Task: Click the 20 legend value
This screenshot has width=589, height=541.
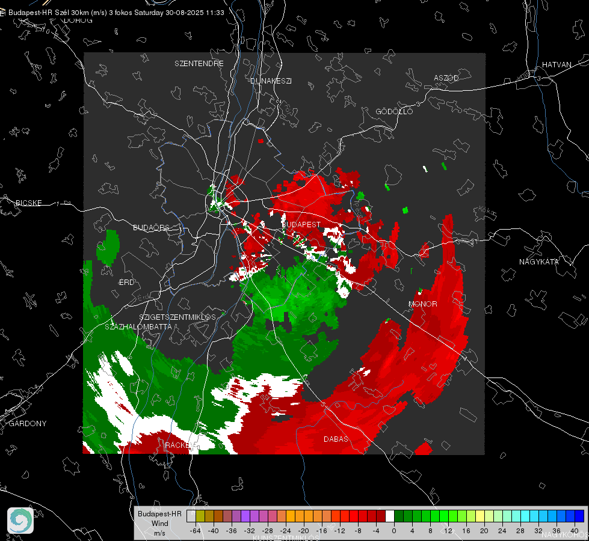Action: coord(484,531)
